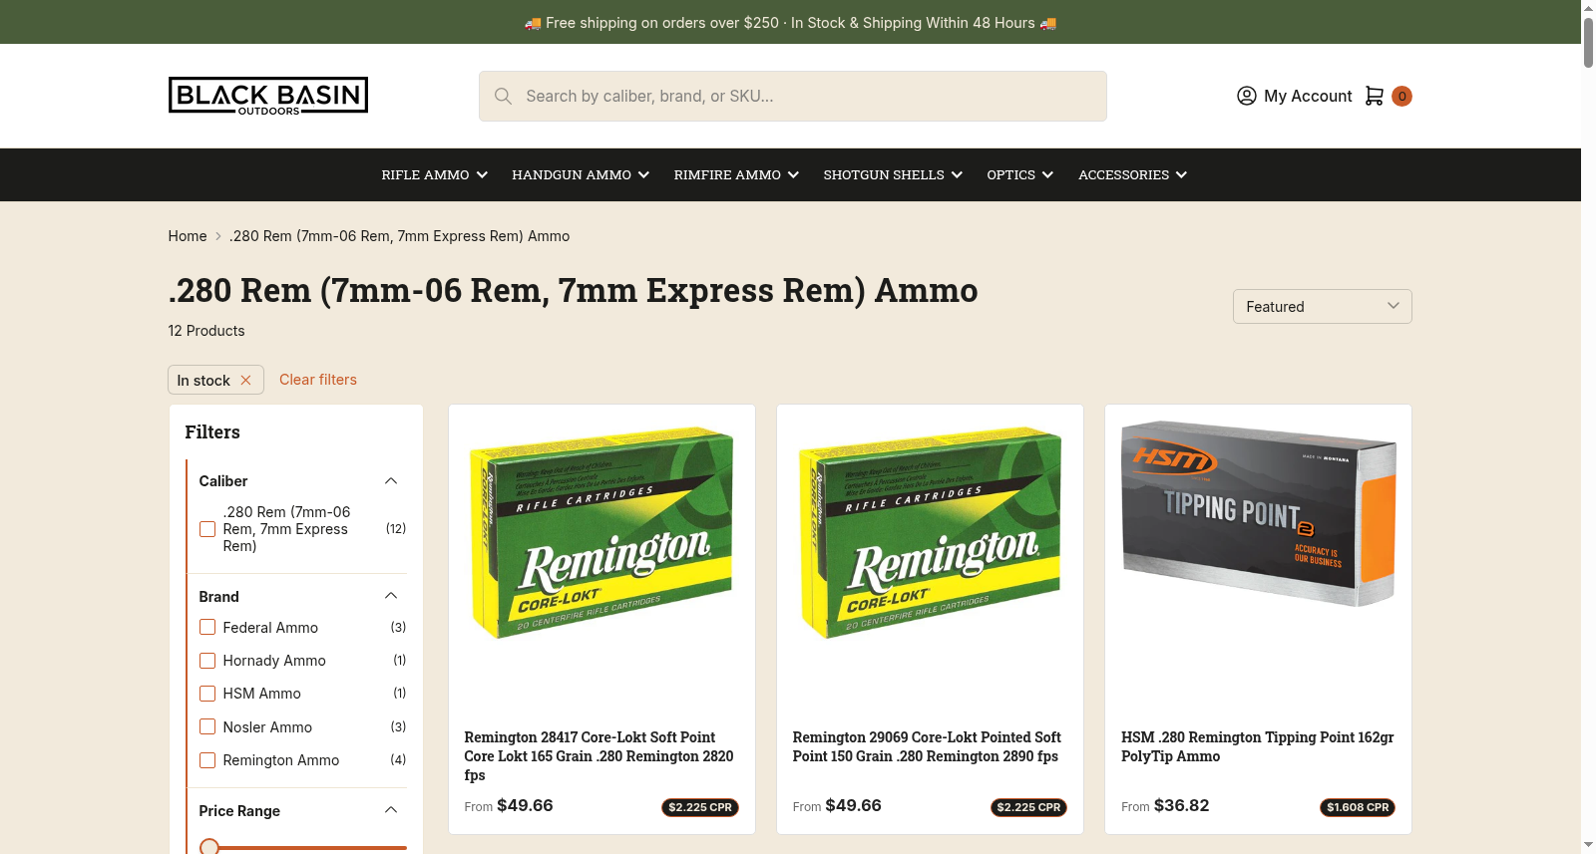This screenshot has width=1596, height=854.
Task: Click the search by caliber input field
Action: (793, 96)
